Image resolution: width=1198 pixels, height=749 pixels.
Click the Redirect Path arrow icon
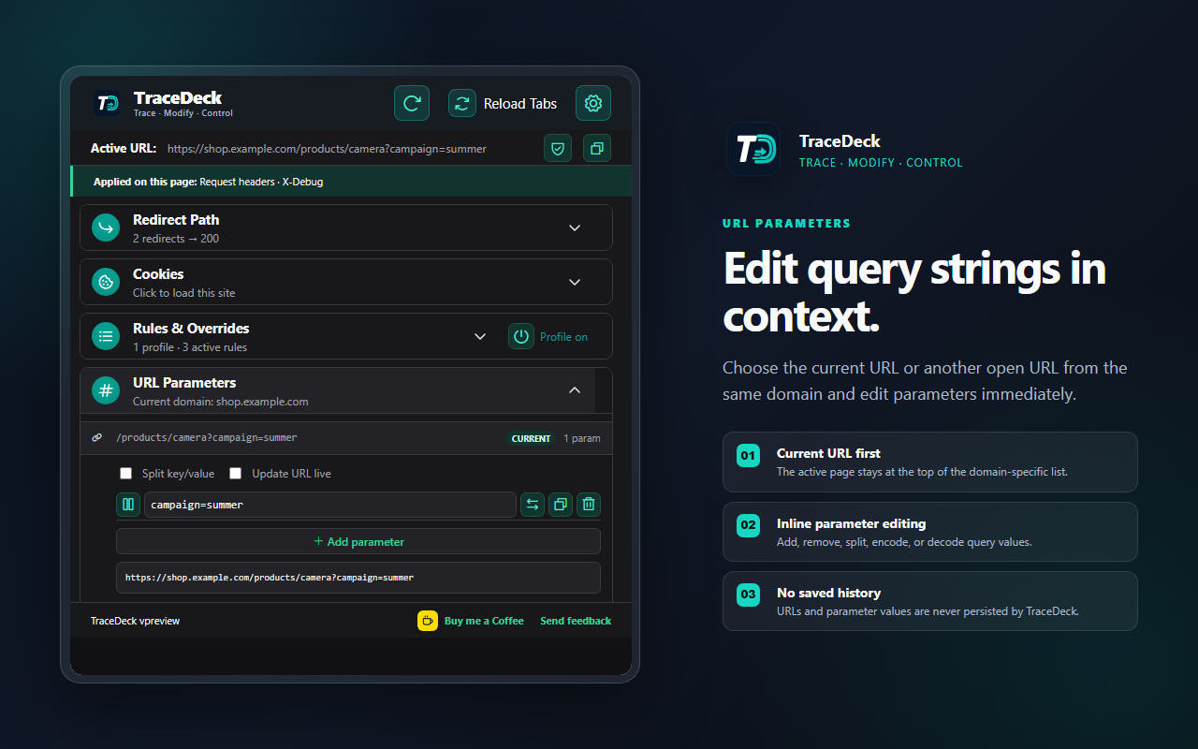106,228
